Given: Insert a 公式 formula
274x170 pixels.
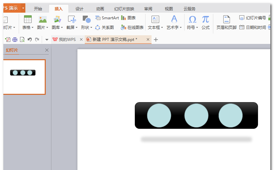Looking at the screenshot, I should (x=206, y=22).
